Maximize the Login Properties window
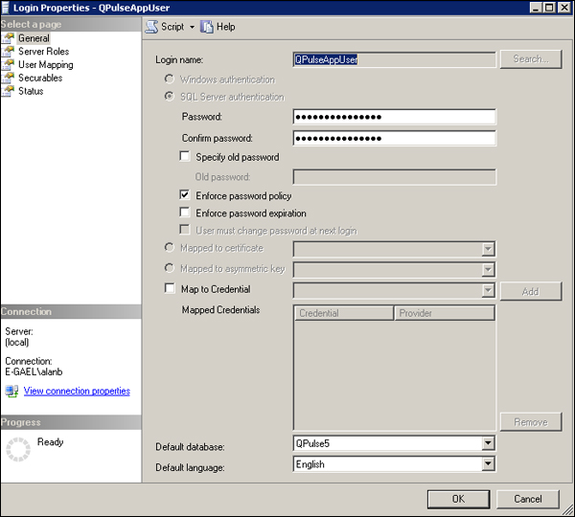Screen dimensions: 575x517 click(549, 8)
